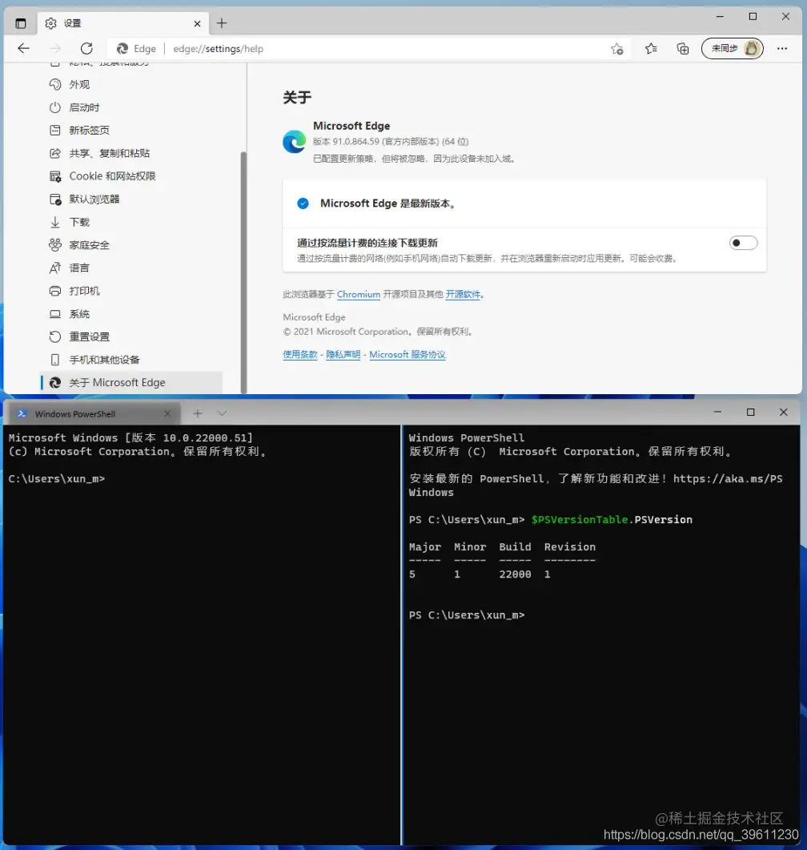Refresh the Edge settings page
The width and height of the screenshot is (807, 850).
[86, 48]
